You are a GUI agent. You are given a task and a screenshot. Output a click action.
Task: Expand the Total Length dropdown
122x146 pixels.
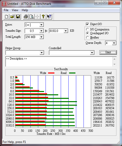coord(41,37)
